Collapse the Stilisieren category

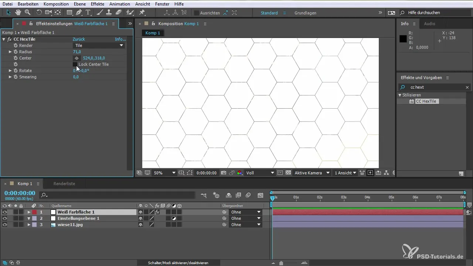[x=400, y=95]
